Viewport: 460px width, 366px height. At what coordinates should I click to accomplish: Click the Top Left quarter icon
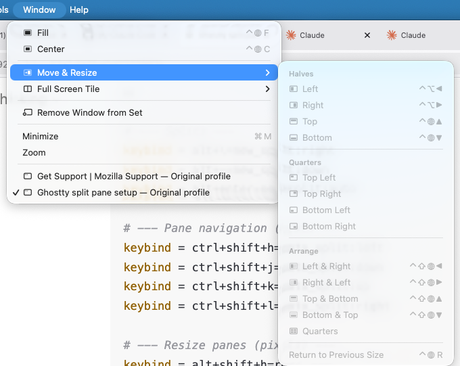pyautogui.click(x=293, y=177)
